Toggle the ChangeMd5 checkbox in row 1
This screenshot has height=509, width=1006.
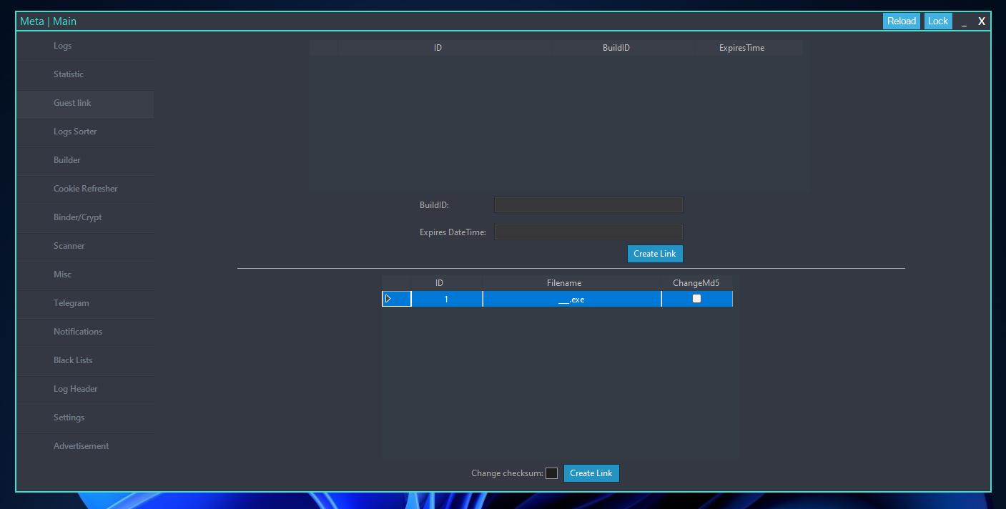[696, 299]
